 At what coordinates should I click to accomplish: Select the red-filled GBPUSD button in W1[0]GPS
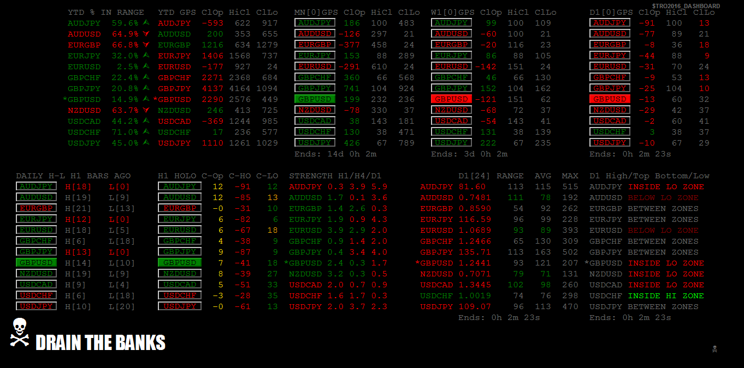point(451,99)
